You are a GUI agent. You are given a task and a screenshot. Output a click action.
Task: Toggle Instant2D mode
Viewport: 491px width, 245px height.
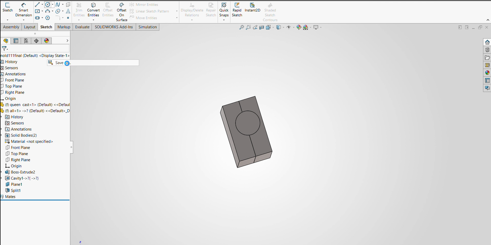pos(252,7)
